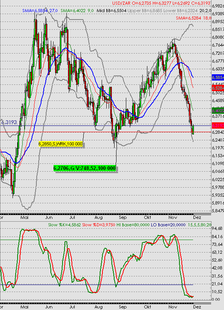Image resolution: width=224 pixels, height=310 pixels.
Task: Click the Lower BB=6,2324 legend label
Action: (181, 11)
